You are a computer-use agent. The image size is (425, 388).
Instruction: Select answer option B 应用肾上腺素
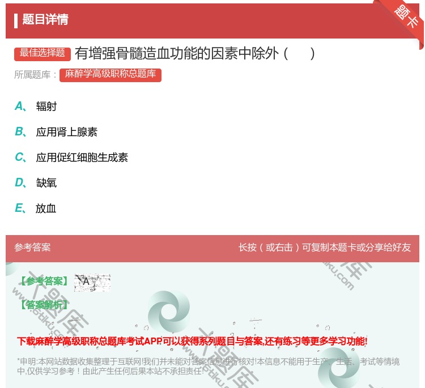pos(56,132)
